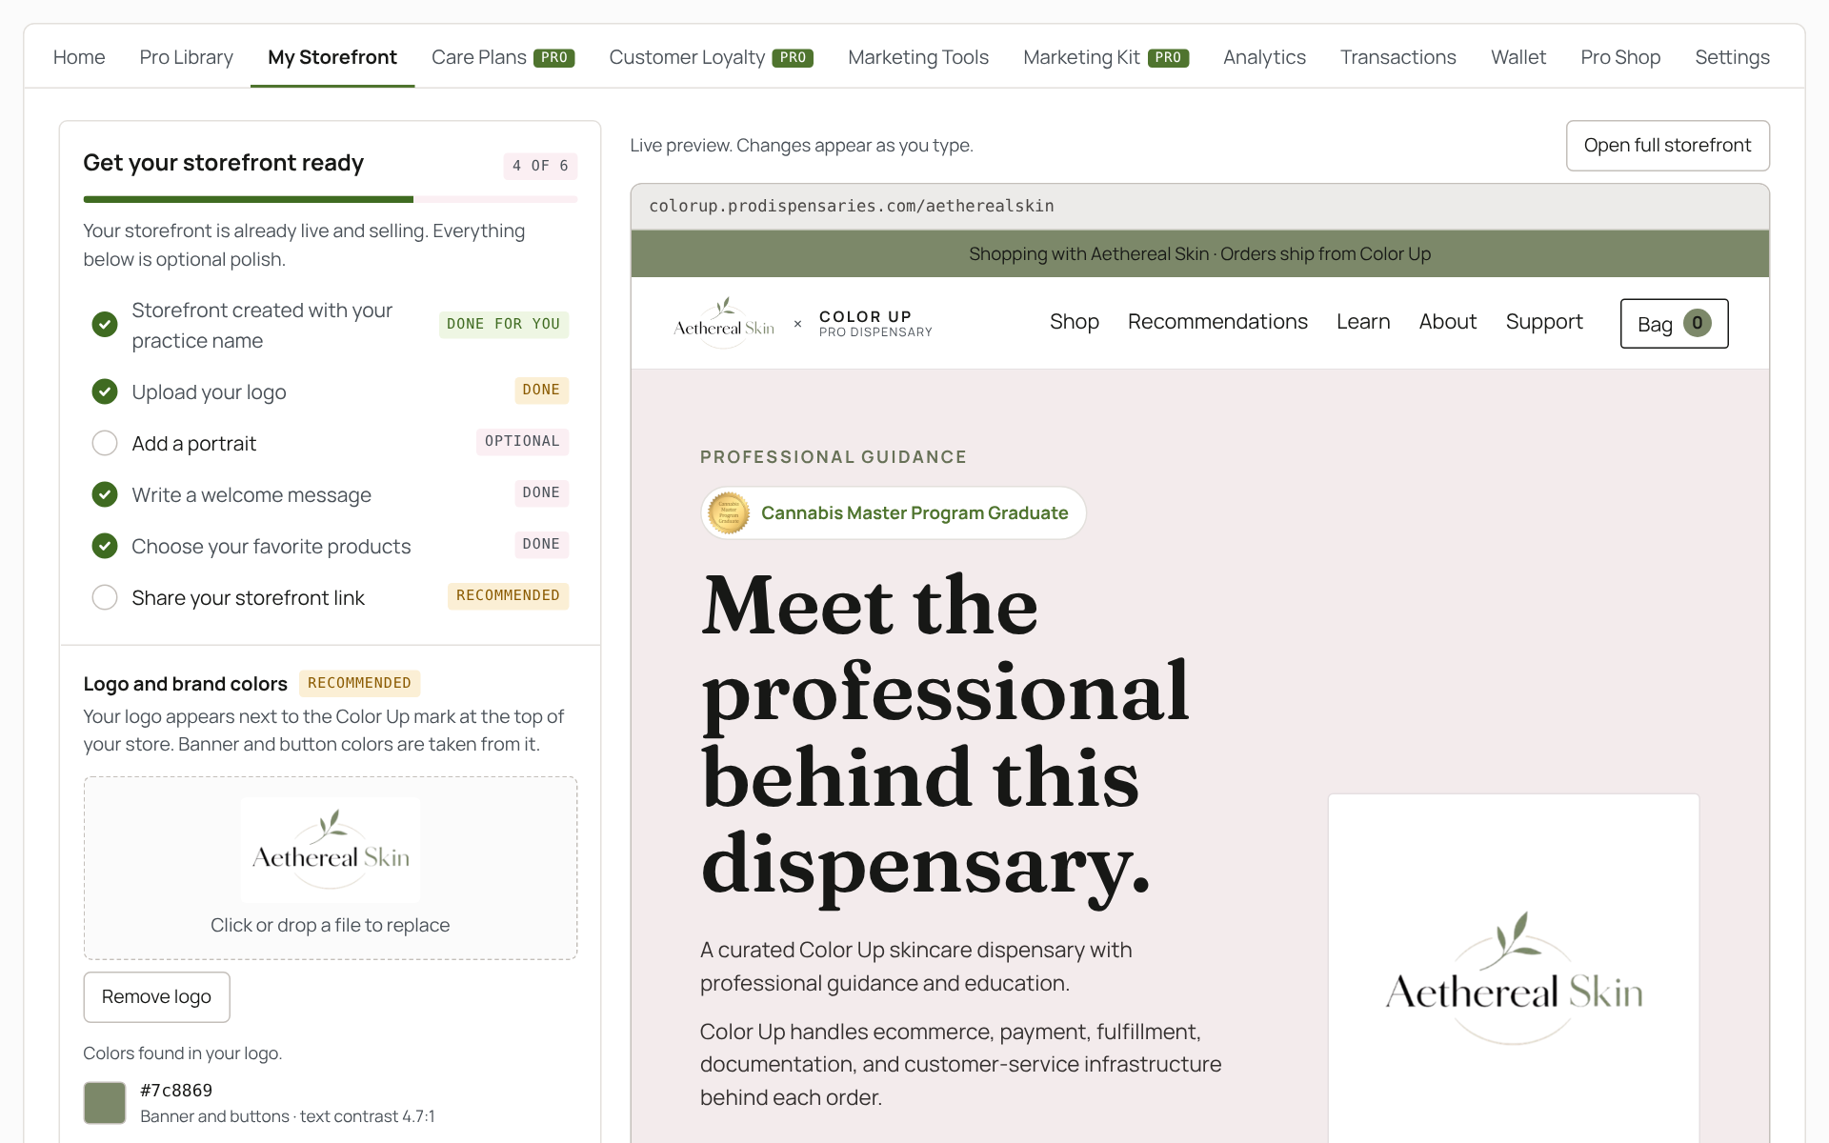Switch to the Transactions tab
Image resolution: width=1829 pixels, height=1143 pixels.
pos(1397,57)
